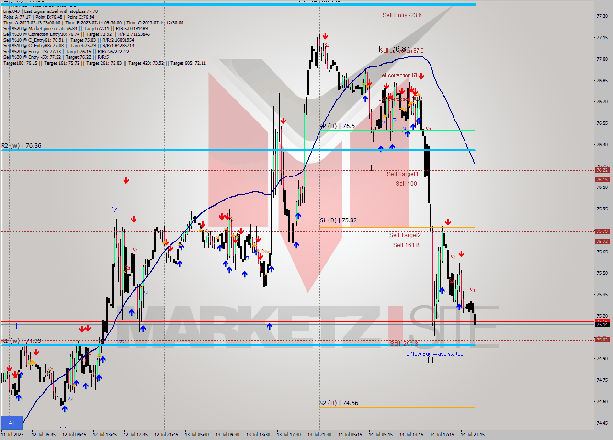Click the 77.00 value on price axis
Screen dimensions: 613x440
[602, 59]
